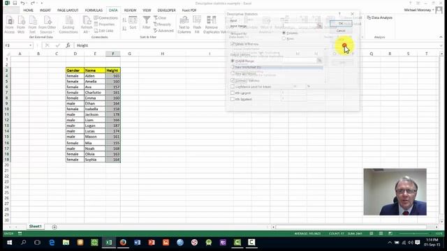Switch to the HOME tab
The height and width of the screenshot is (251, 447).
[28, 10]
